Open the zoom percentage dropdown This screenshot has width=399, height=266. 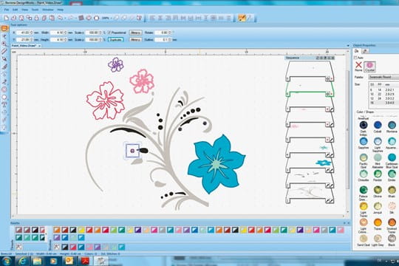pyautogui.click(x=106, y=18)
